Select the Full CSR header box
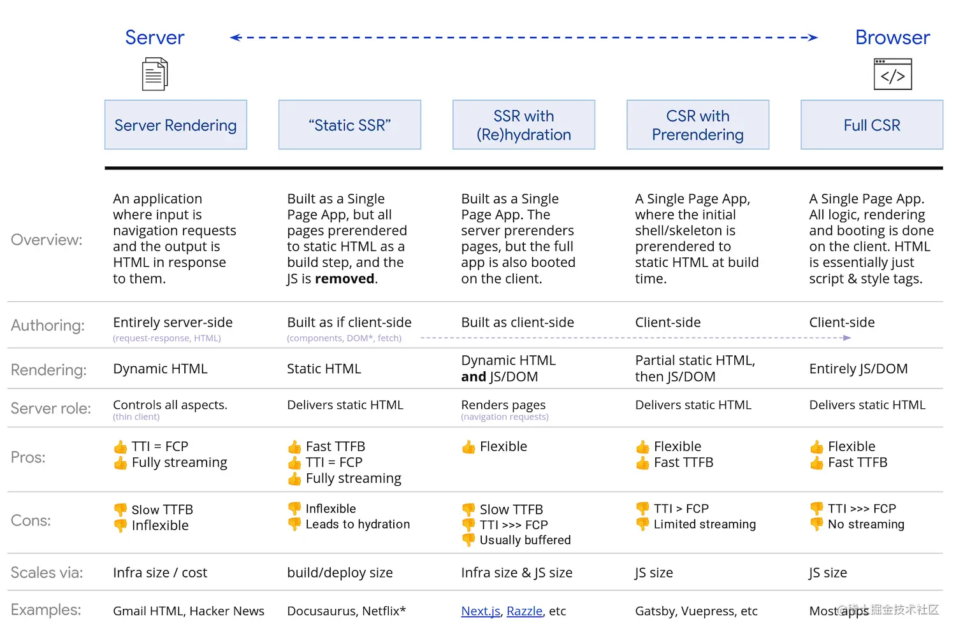The image size is (956, 633). (871, 125)
